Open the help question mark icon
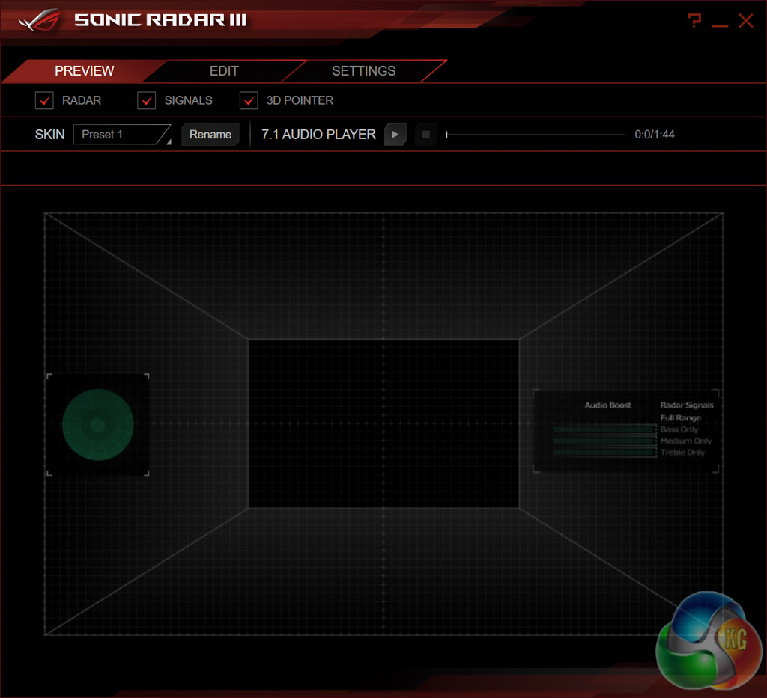The width and height of the screenshot is (767, 698). coord(694,20)
